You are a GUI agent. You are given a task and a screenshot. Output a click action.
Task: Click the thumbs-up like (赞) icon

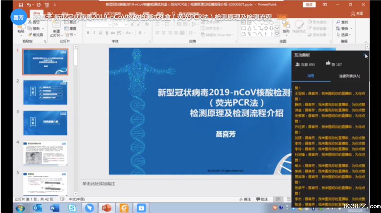(328, 64)
